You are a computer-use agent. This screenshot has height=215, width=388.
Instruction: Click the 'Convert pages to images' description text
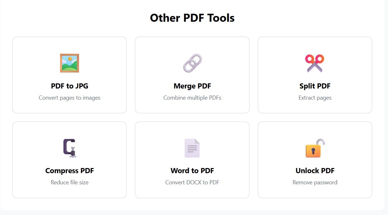coord(69,98)
